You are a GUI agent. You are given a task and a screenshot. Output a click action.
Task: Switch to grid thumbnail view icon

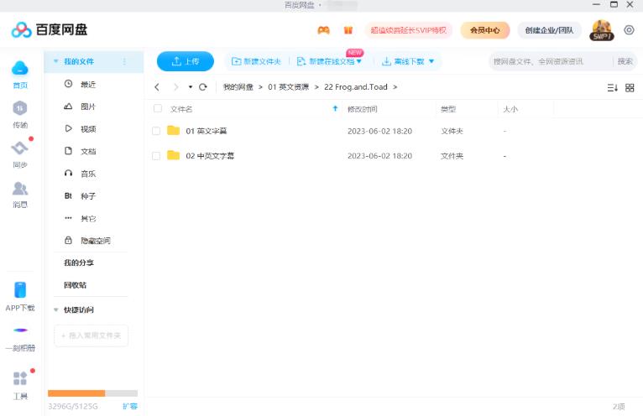click(630, 87)
